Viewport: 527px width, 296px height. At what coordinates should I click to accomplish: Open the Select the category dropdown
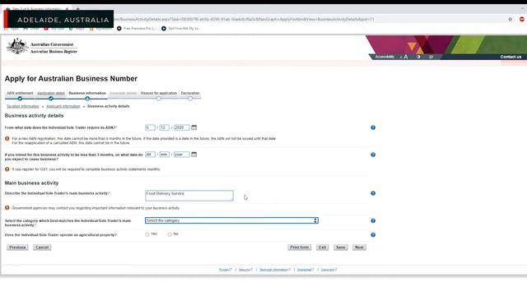pos(231,220)
